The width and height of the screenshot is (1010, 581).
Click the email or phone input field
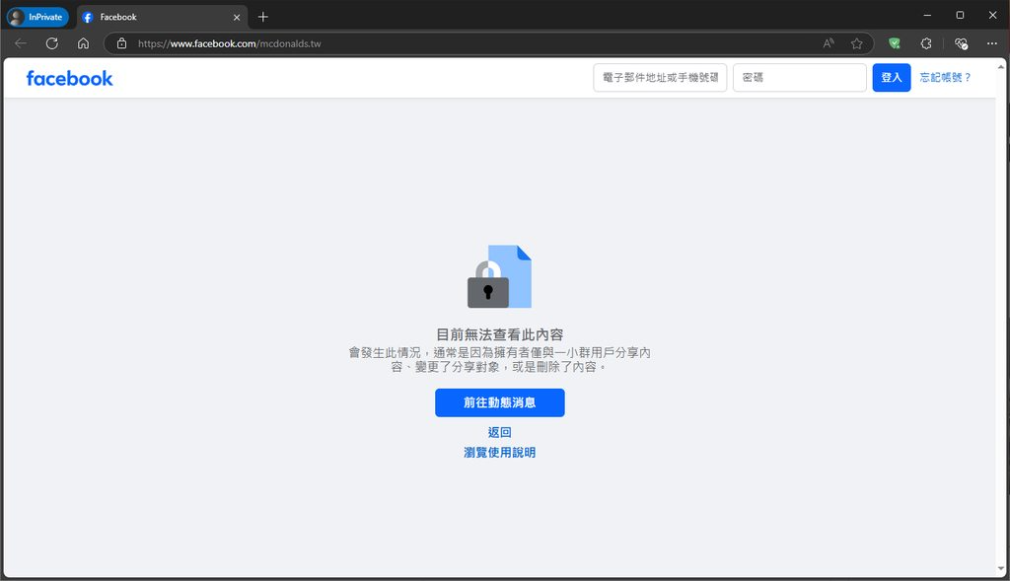pyautogui.click(x=659, y=77)
